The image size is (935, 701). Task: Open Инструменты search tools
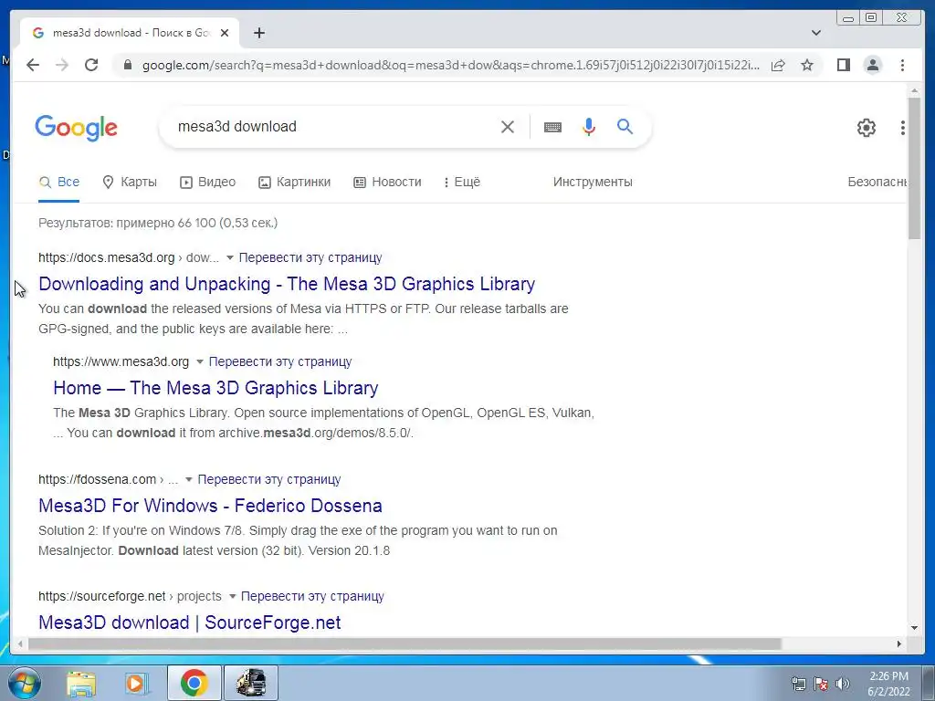593,182
